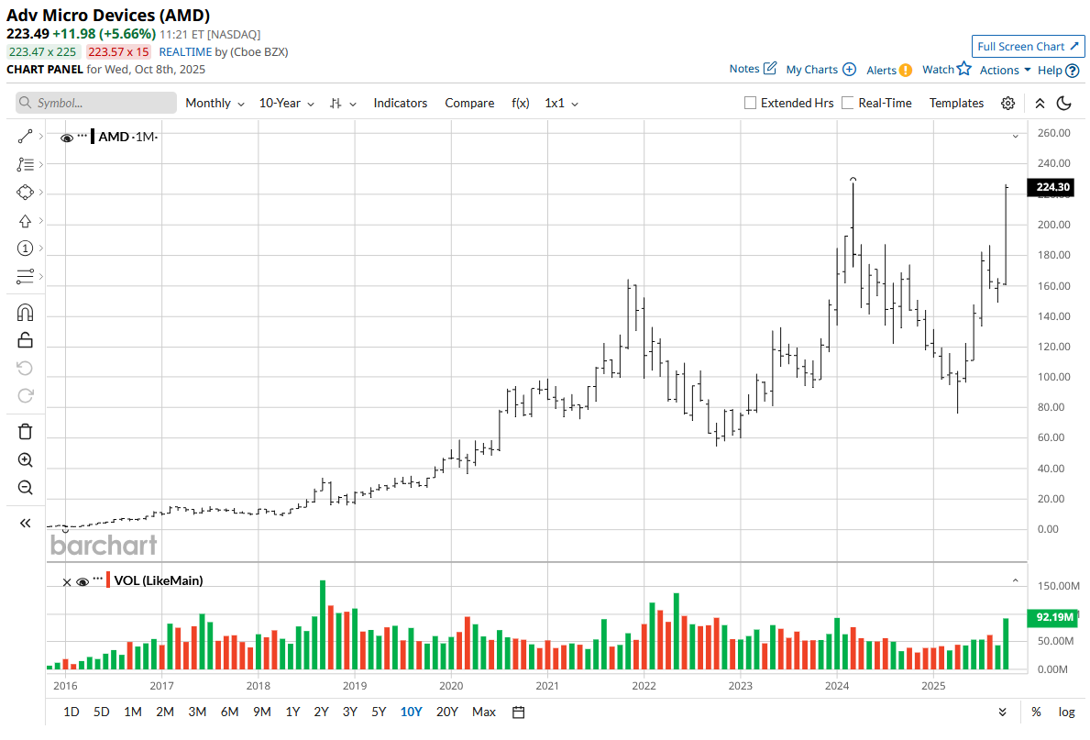Screen dimensions: 1090x740
Task: Collapse the AMD main pane chevron
Action: click(1016, 137)
